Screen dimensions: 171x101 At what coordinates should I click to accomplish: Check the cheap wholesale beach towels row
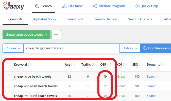8,86
